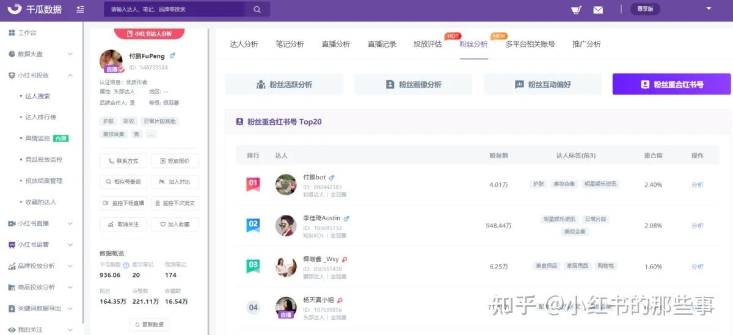This screenshot has width=733, height=335.
Task: Click male gender icon beside 付鹏FuPeng
Action: click(x=173, y=56)
